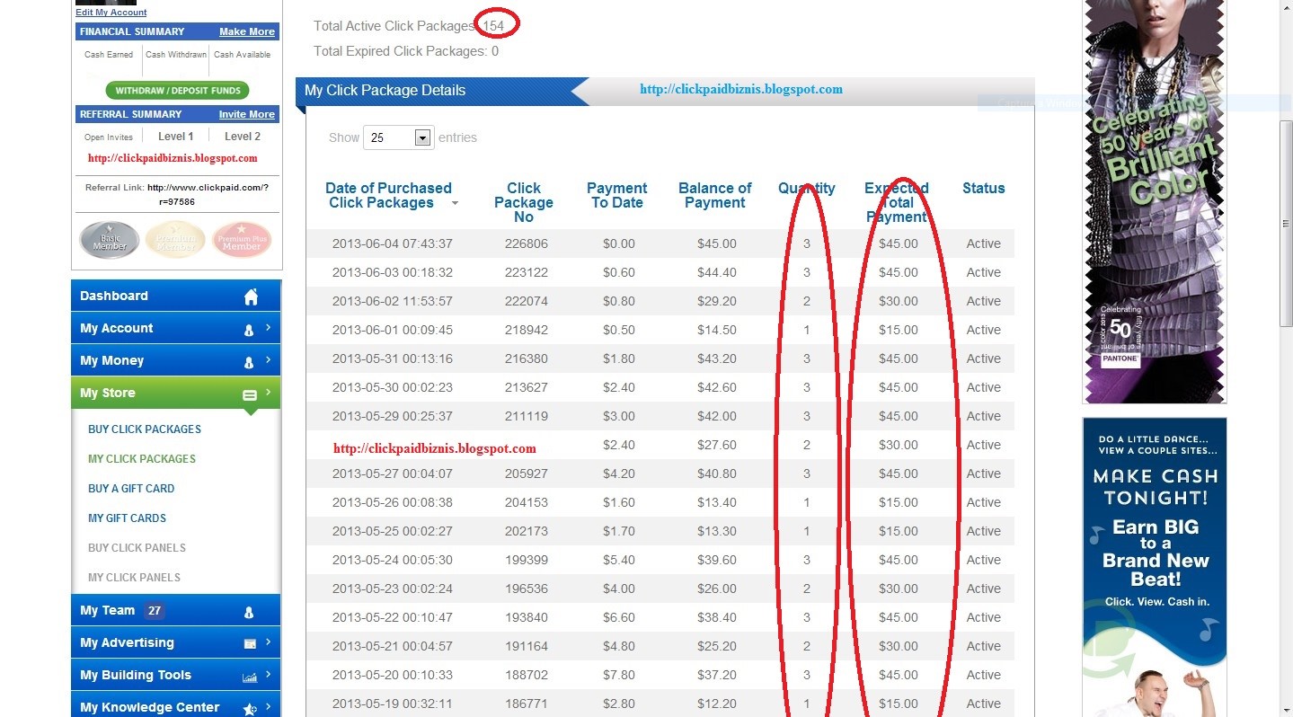Screen dimensions: 1293x717
Task: Click balance of payment $25.20
Action: pos(717,646)
